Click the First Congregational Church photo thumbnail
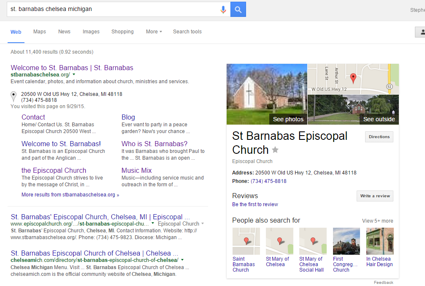 coord(346,241)
